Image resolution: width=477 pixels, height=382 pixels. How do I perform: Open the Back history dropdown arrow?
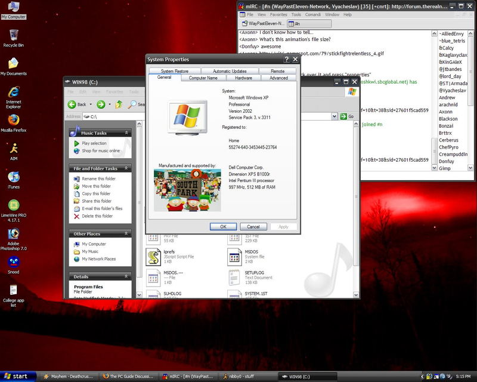pos(91,104)
